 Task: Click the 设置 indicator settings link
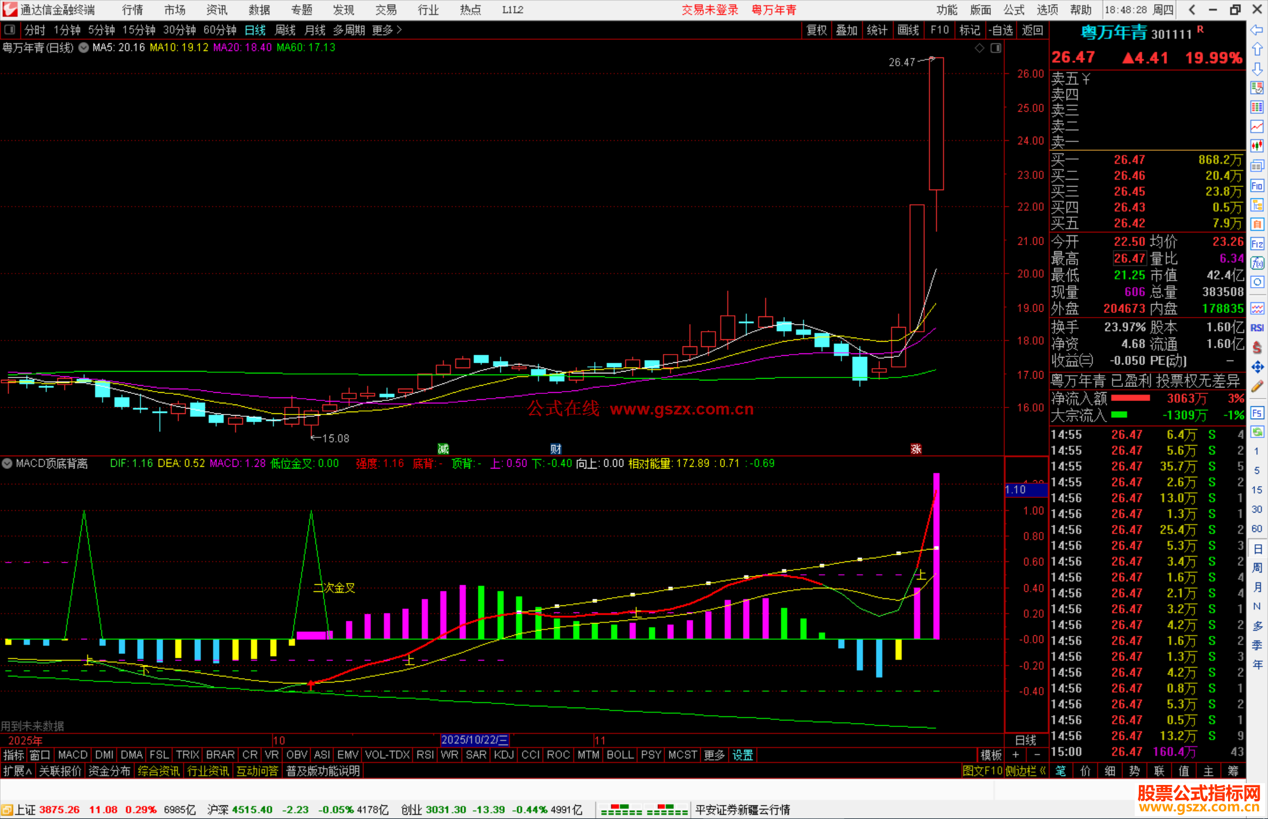point(742,755)
